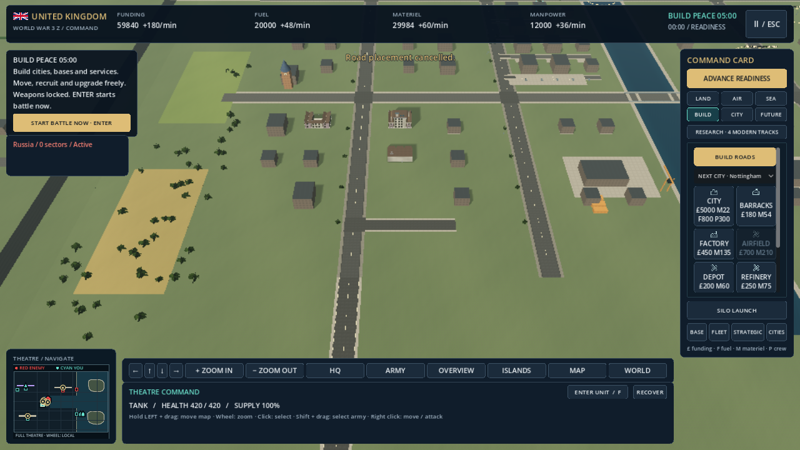Viewport: 800px width, 450px height.
Task: Click the United Kingdom flag icon
Action: 21,16
